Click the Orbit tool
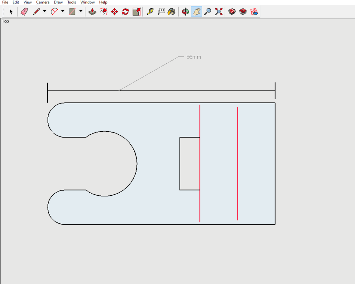Viewport: 355px width, 284px height. click(x=186, y=12)
